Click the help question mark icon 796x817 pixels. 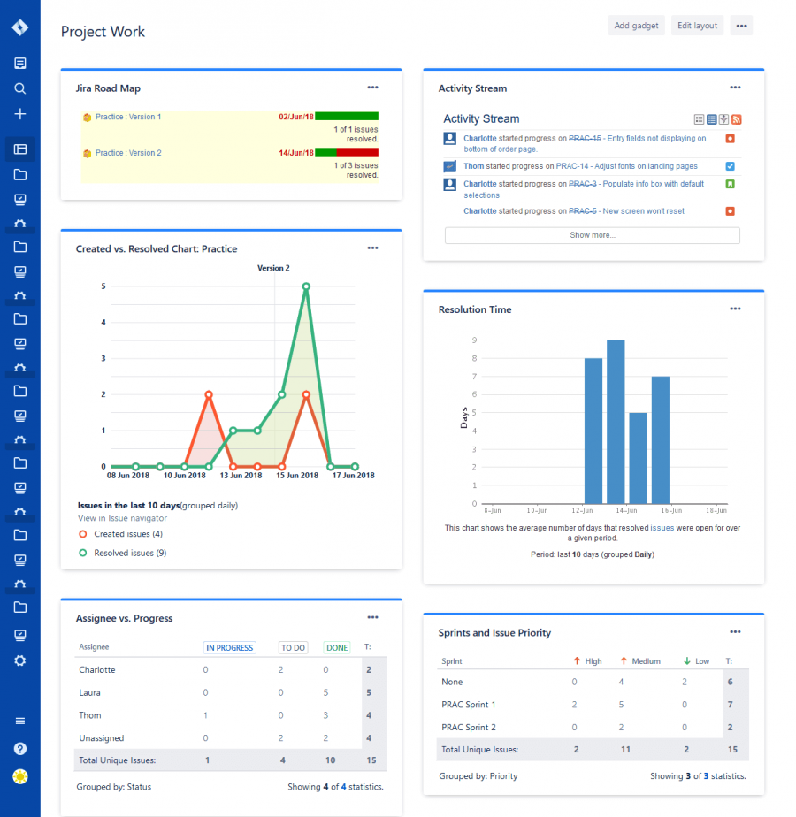coord(20,749)
